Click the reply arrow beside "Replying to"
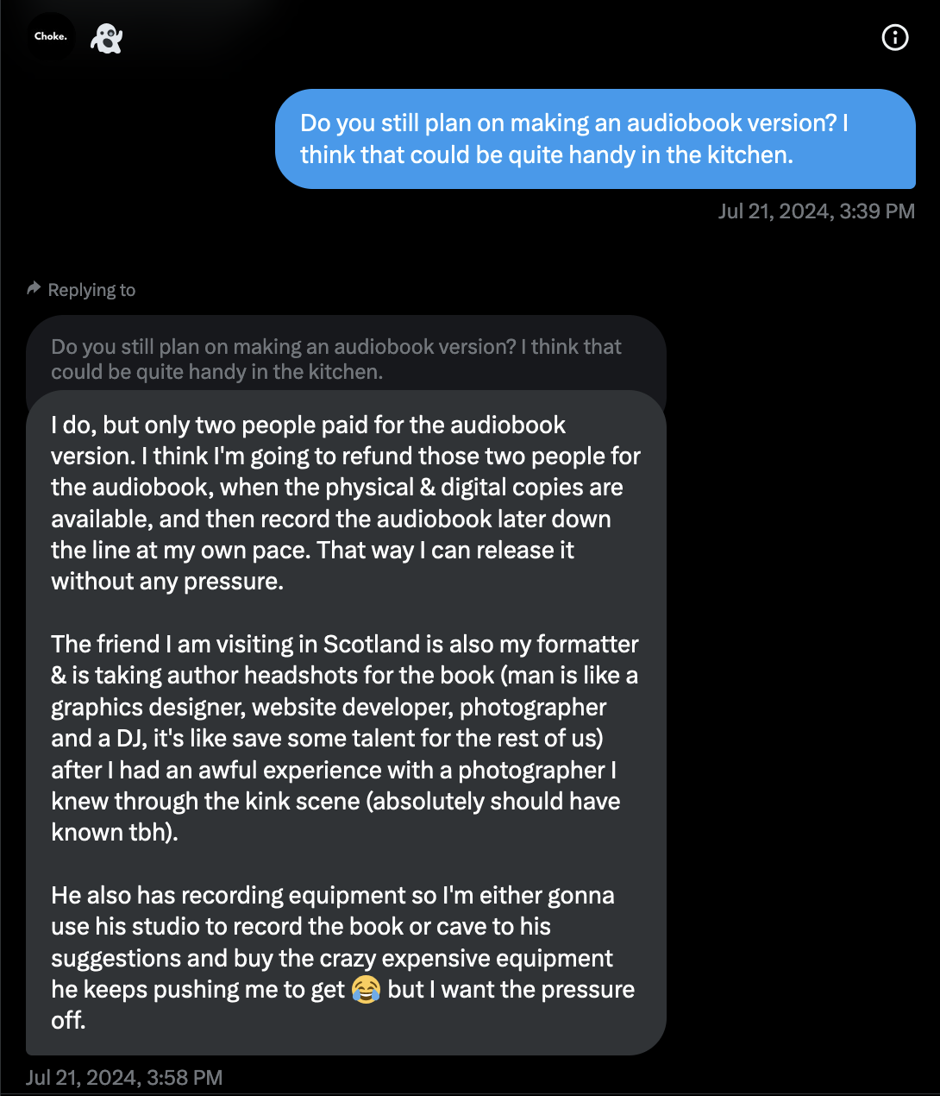Viewport: 940px width, 1096px height. (33, 287)
